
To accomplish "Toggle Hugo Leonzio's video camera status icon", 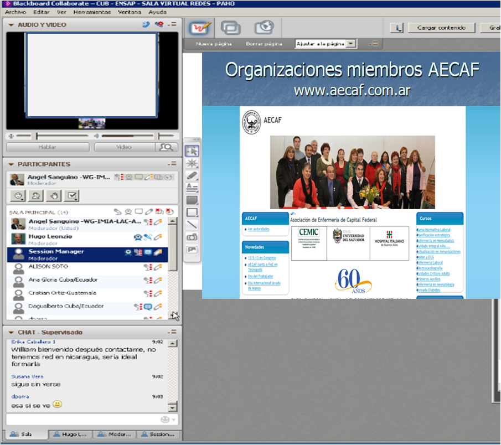I will click(138, 237).
